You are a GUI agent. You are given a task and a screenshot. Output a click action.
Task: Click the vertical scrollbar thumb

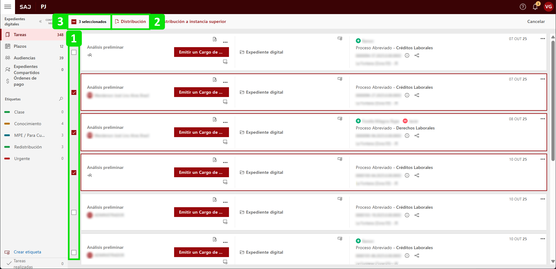(553, 101)
